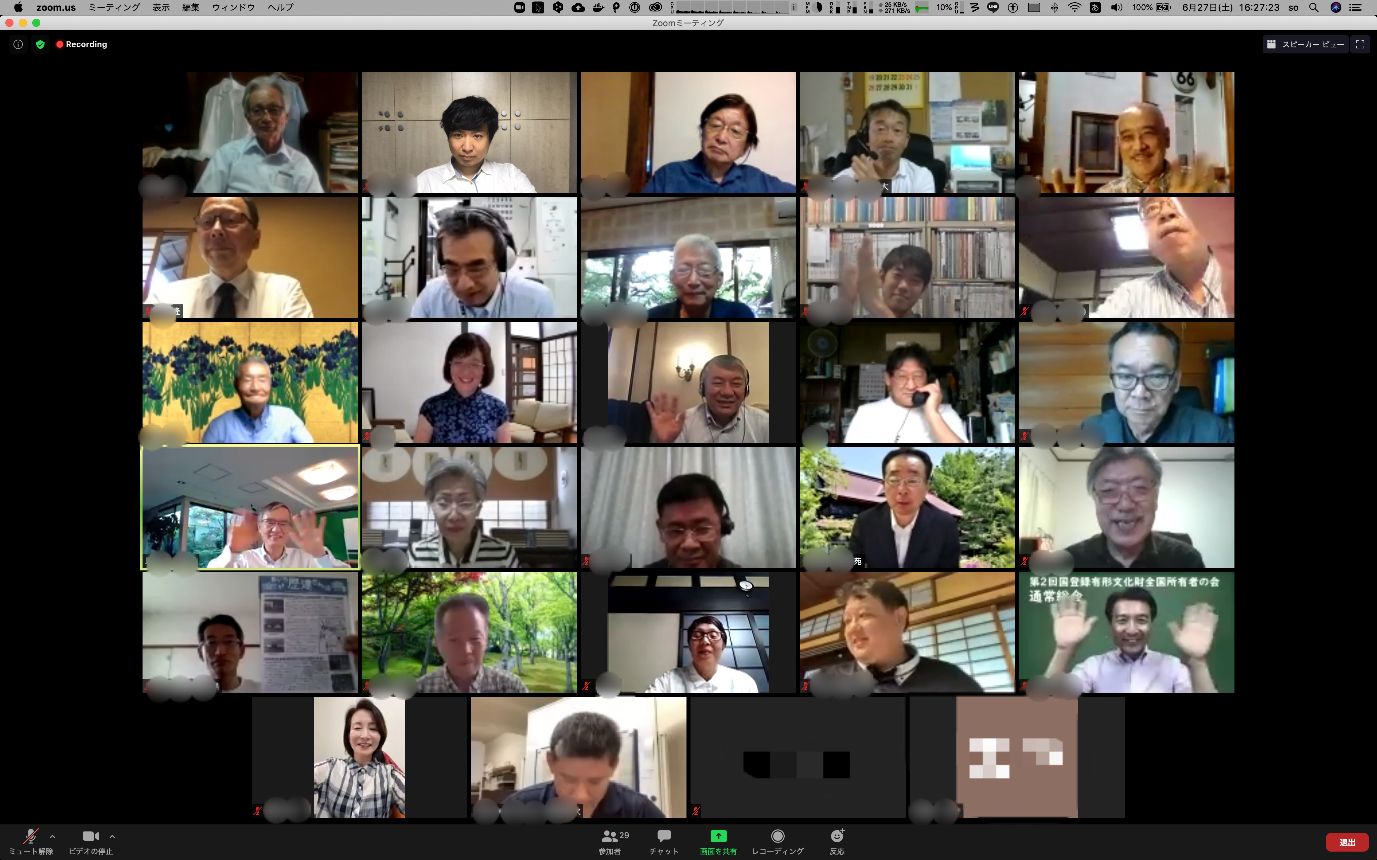Screen dimensions: 1377x860
Task: Expand video options arrow beside camera
Action: click(112, 836)
